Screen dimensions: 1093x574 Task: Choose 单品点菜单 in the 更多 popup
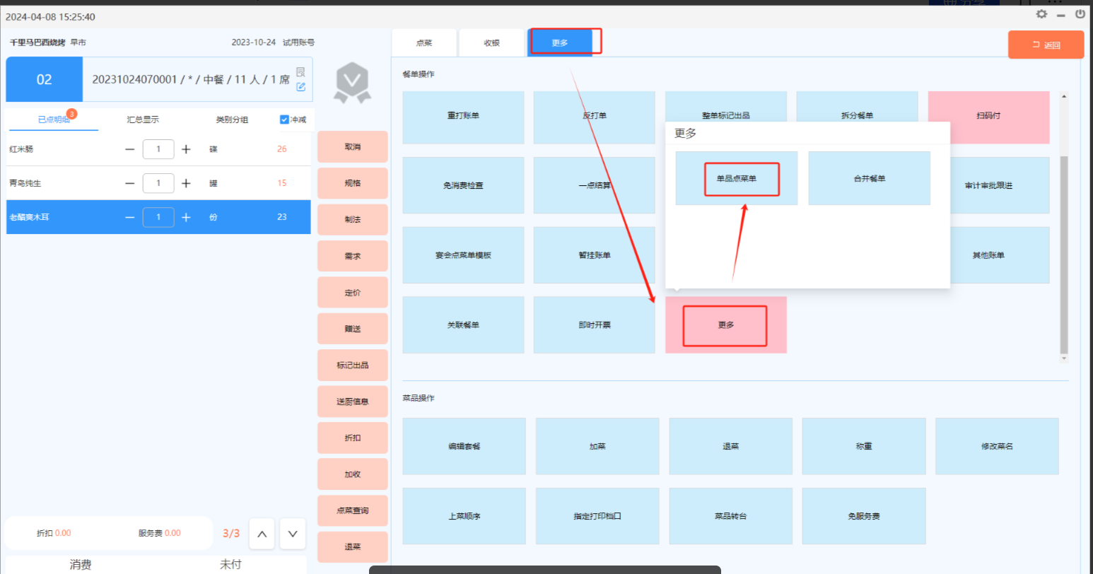pos(737,179)
